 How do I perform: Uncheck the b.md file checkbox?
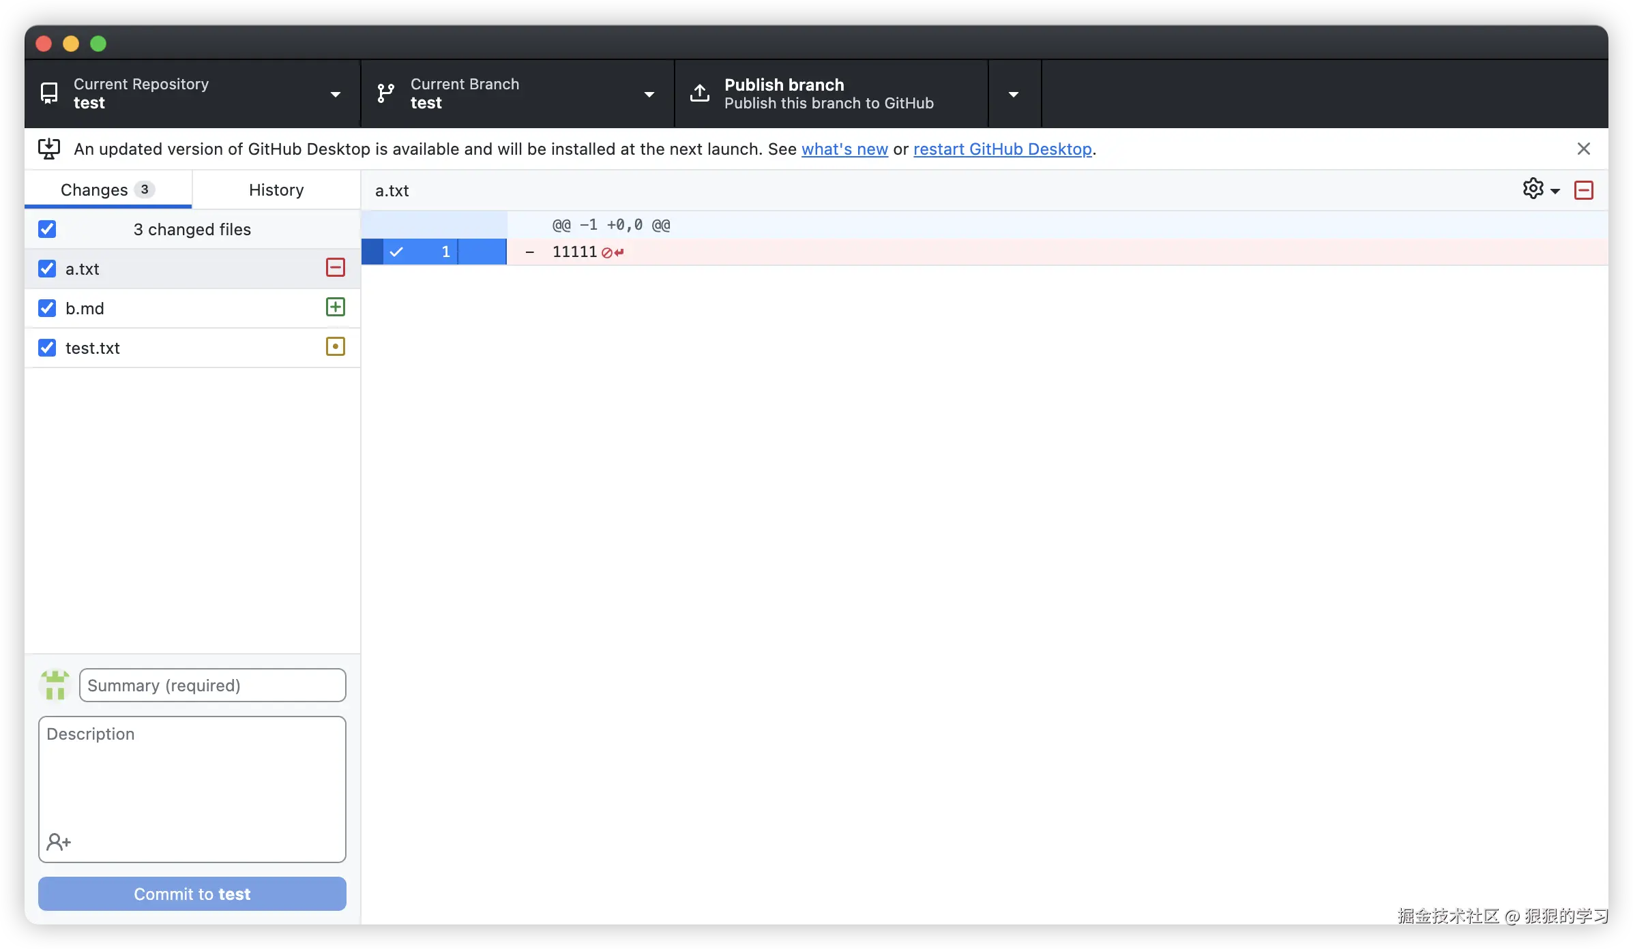pyautogui.click(x=47, y=308)
